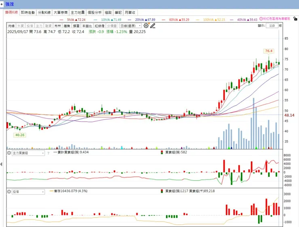
Task: Close the 主力買賣超 indicator panel
Action: pos(9,153)
